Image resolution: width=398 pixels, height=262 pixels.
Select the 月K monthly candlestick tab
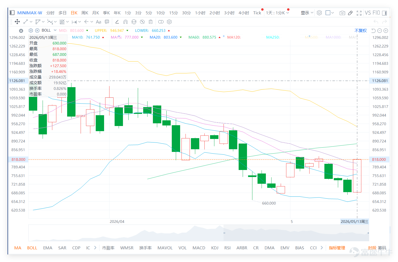click(x=96, y=13)
